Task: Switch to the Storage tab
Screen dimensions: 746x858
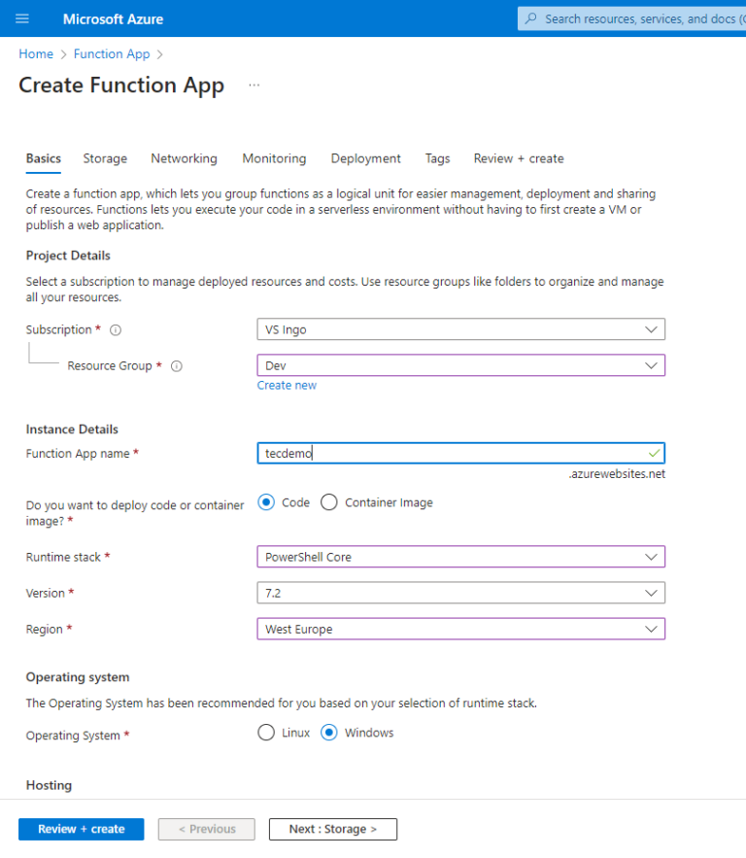Action: (104, 158)
